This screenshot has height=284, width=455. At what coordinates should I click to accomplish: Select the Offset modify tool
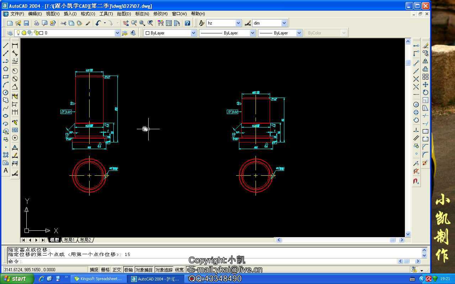click(425, 69)
